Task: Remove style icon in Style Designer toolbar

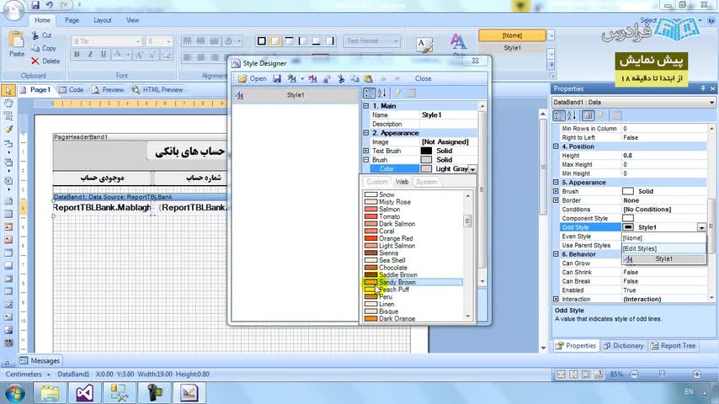Action: [312, 78]
